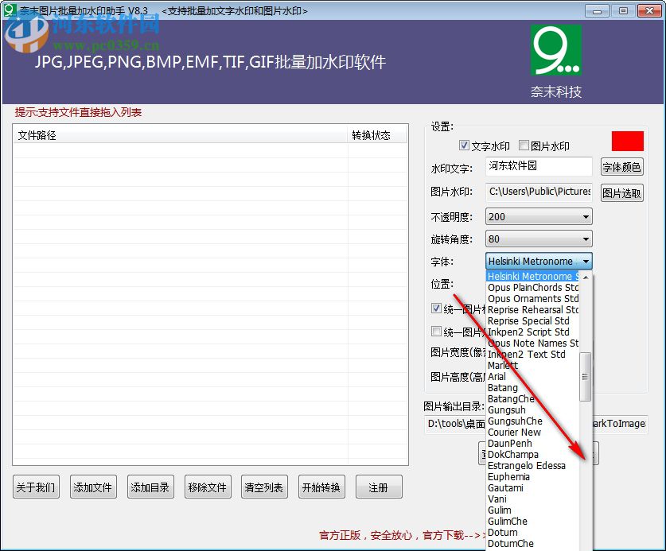Open the 旋转角度 dropdown
Screen dimensions: 666x551
coord(586,239)
